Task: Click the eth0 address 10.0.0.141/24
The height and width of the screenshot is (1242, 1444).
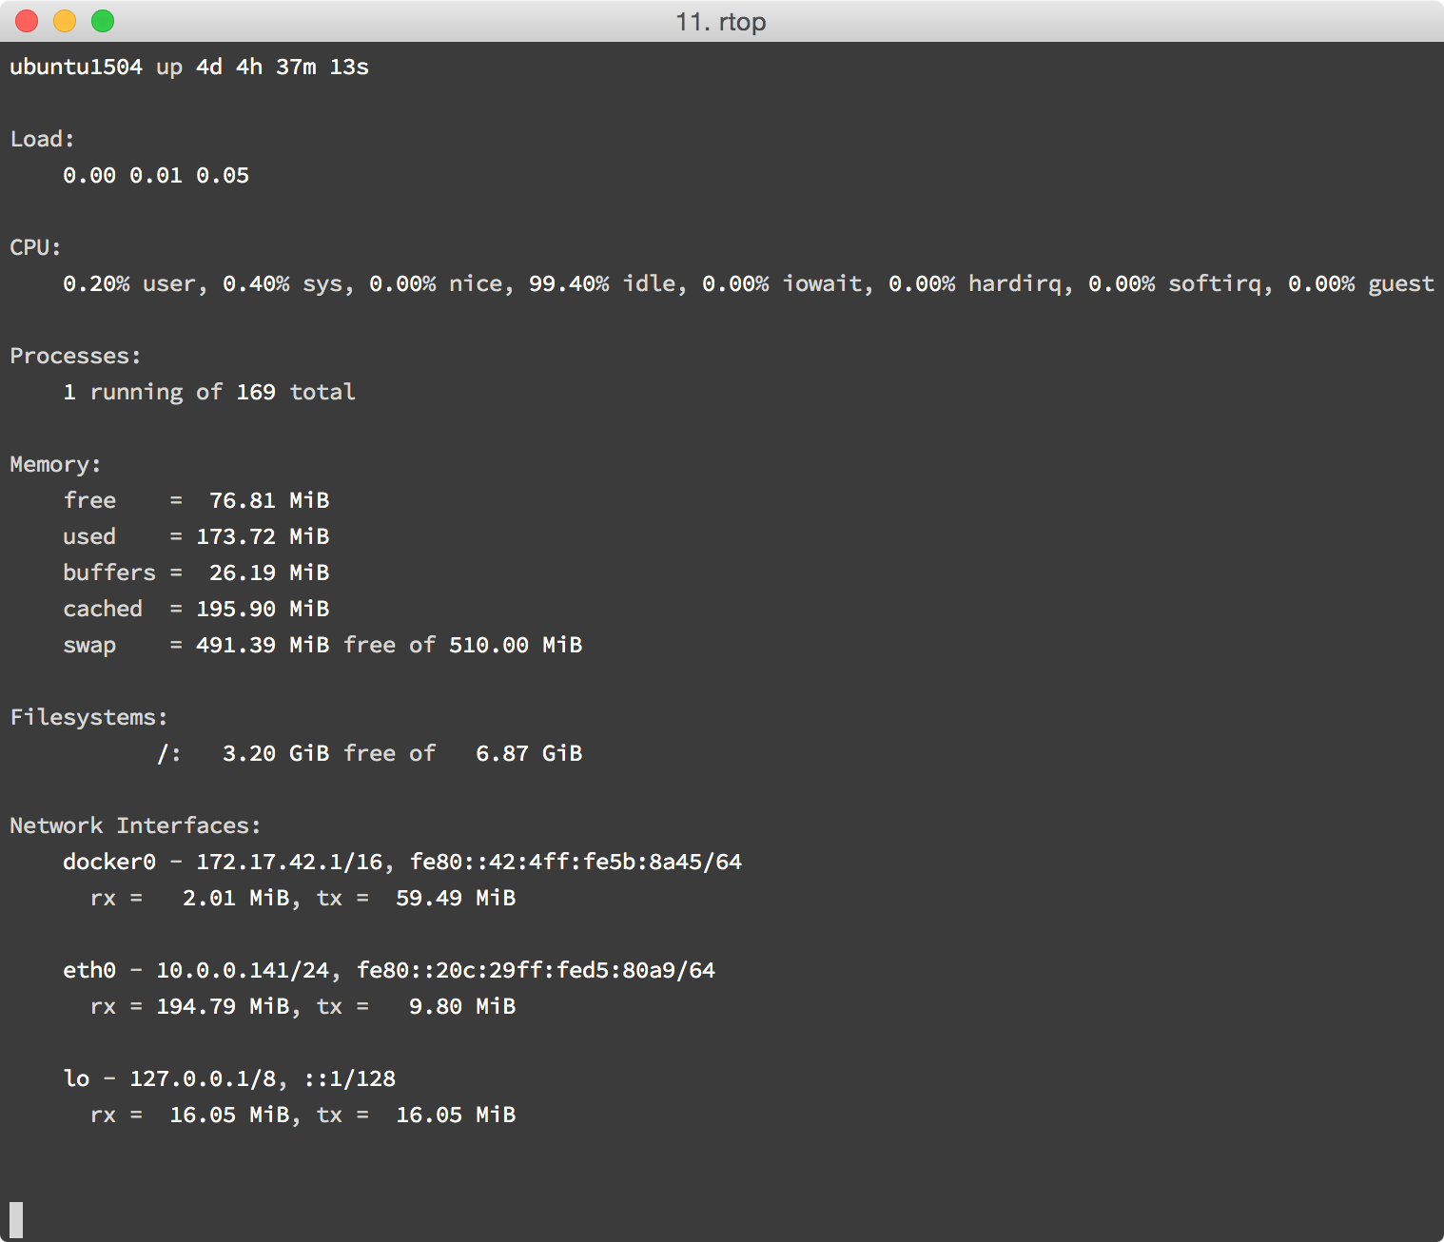Action: click(x=243, y=971)
